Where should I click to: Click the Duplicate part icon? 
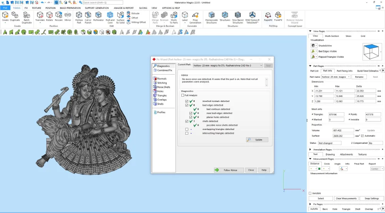(15, 17)
